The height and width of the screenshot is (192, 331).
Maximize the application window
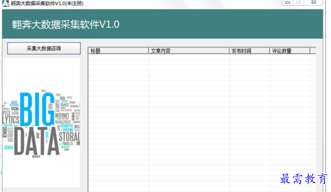298,2
